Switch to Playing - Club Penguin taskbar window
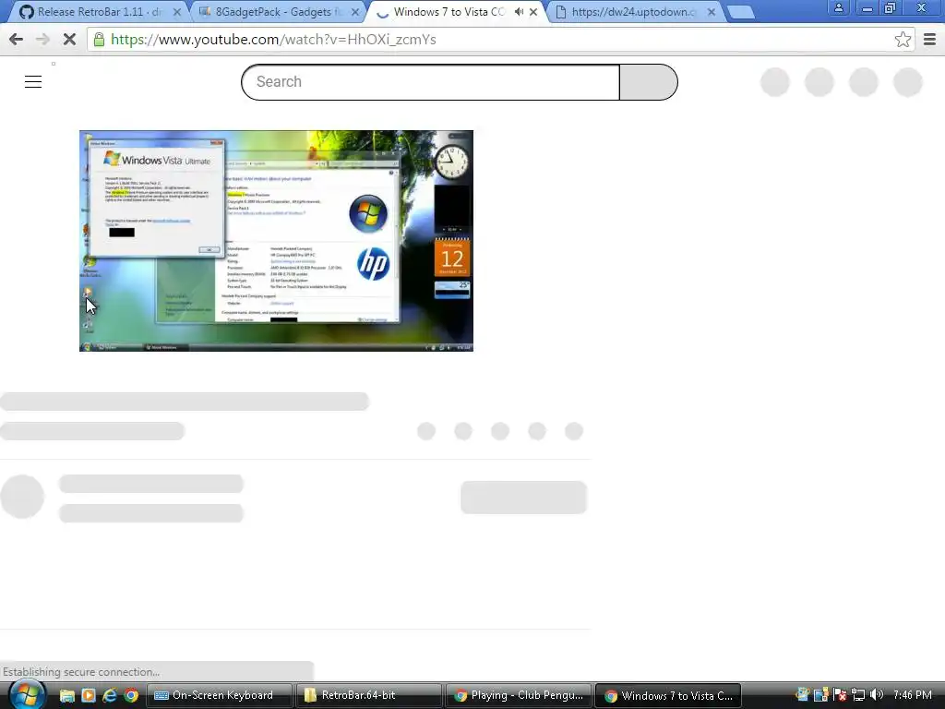 [518, 696]
